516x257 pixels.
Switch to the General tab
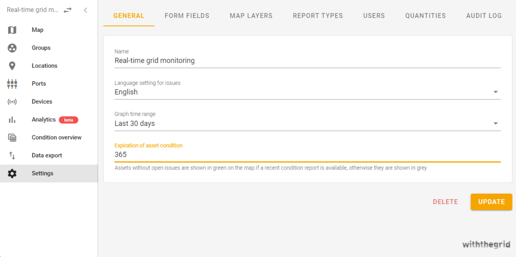[129, 15]
